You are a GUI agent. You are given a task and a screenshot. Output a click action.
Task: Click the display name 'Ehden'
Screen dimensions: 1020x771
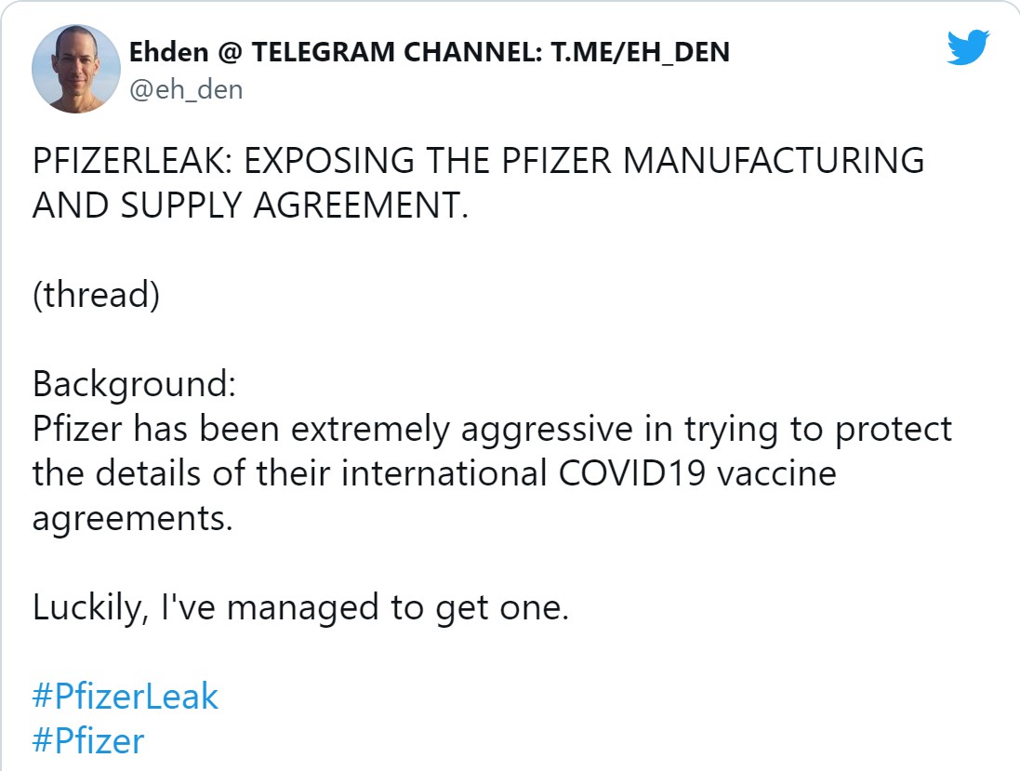(x=168, y=52)
